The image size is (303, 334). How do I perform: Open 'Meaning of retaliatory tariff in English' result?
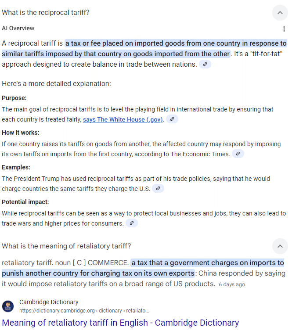[x=120, y=323]
